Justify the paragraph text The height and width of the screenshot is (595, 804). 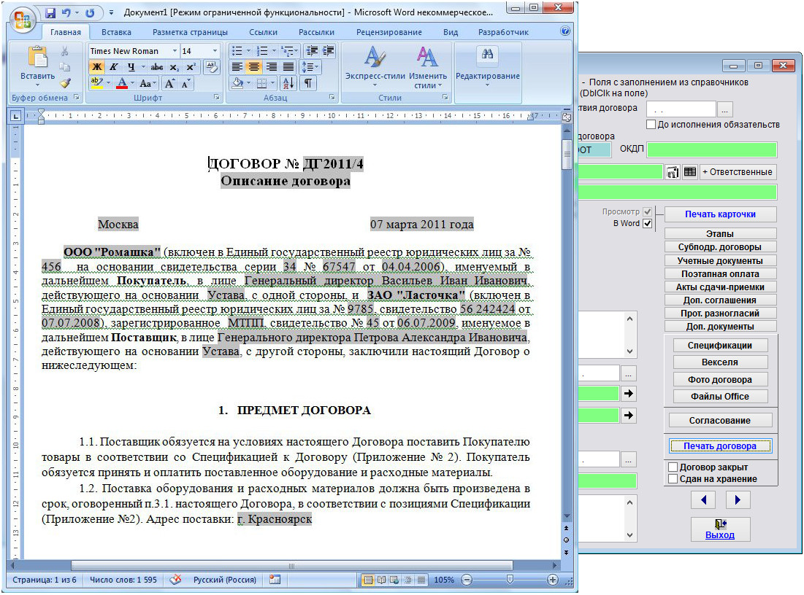(x=288, y=67)
